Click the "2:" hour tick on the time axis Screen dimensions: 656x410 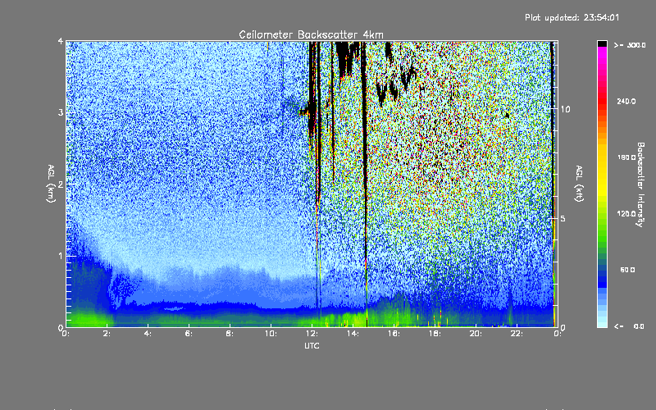107,334
